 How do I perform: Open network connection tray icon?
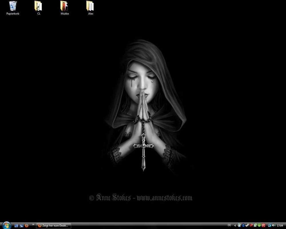(269, 226)
